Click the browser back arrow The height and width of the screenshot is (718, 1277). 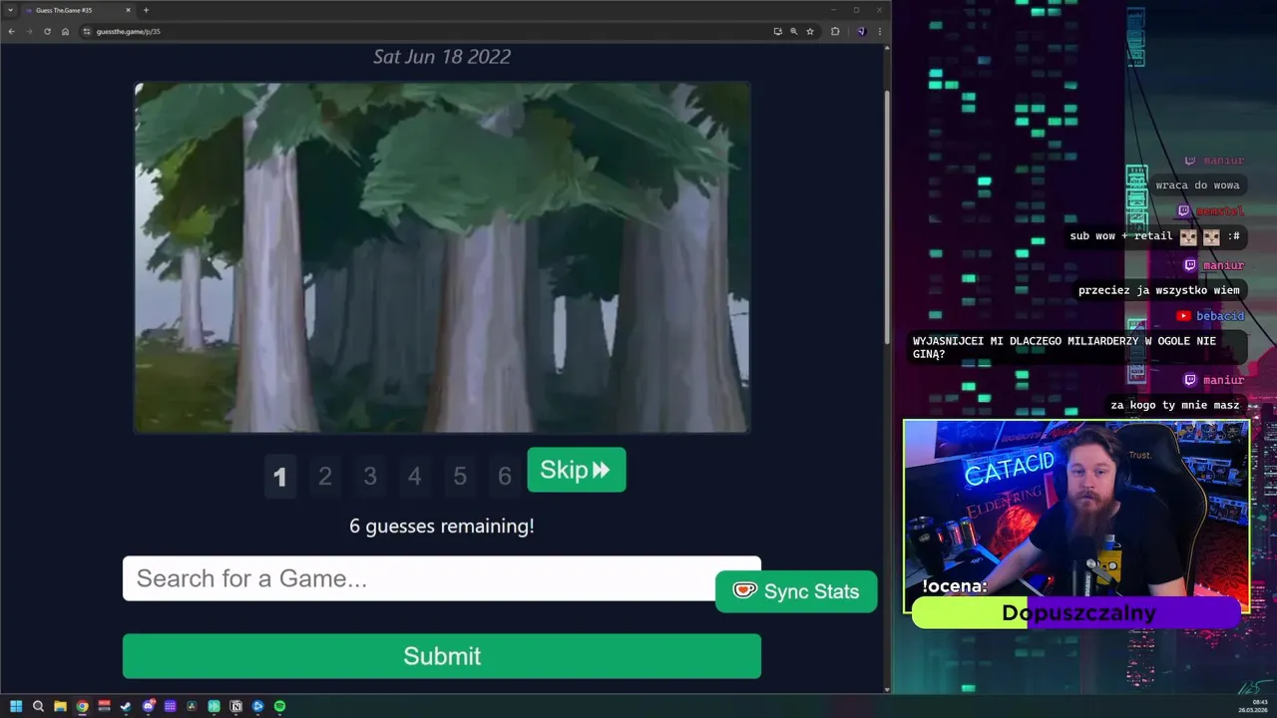(12, 31)
